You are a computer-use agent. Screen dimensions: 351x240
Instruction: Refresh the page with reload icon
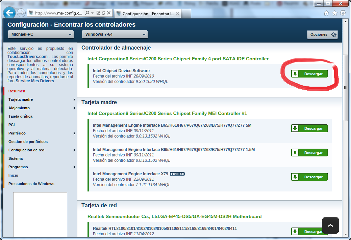pos(103,13)
